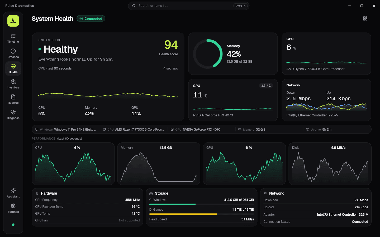Open the Memory usage ring chart
This screenshot has width=380, height=237.
click(208, 54)
